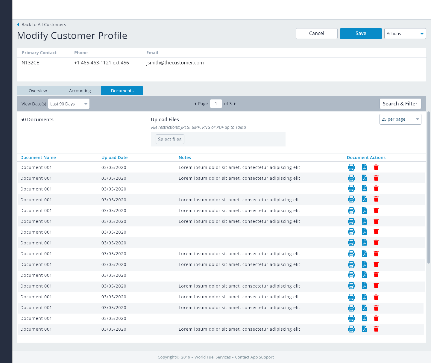Open Search & Filter panel
The image size is (431, 363).
400,104
